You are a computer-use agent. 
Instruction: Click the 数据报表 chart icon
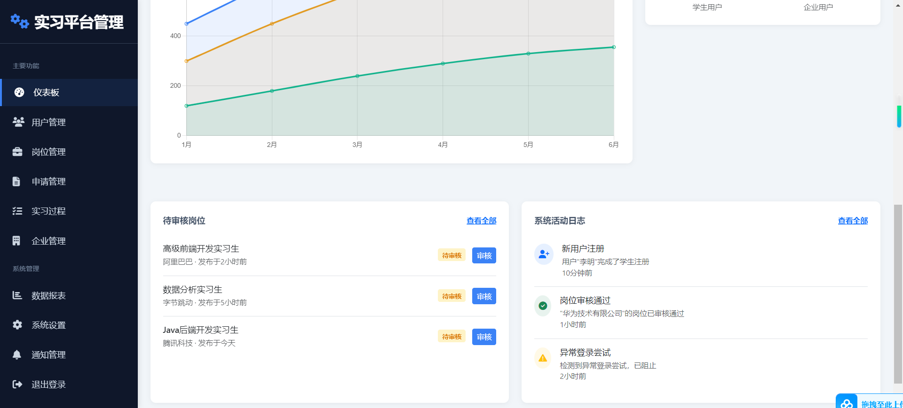point(17,295)
